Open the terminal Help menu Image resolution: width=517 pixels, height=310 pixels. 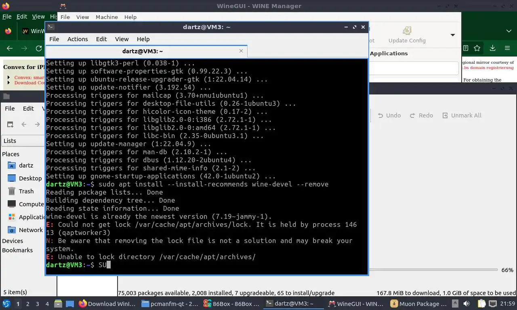click(143, 39)
